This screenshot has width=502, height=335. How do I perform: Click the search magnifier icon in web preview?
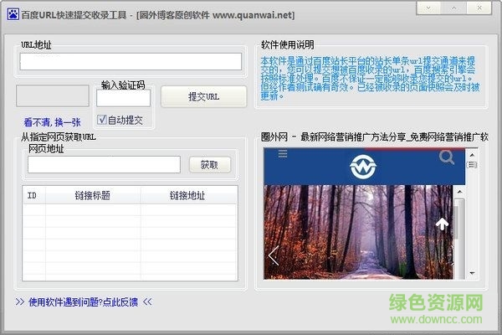pos(447,157)
